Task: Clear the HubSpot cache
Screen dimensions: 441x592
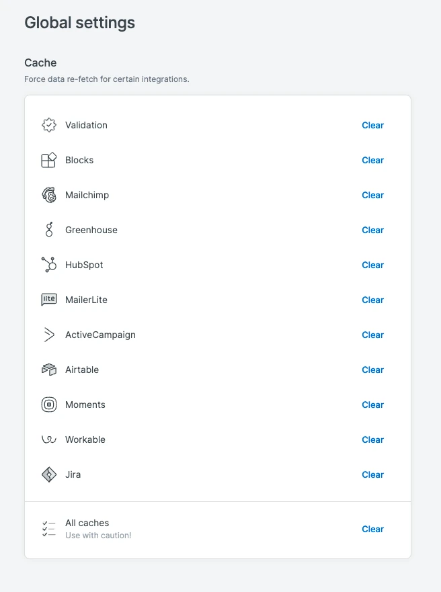Action: tap(372, 265)
